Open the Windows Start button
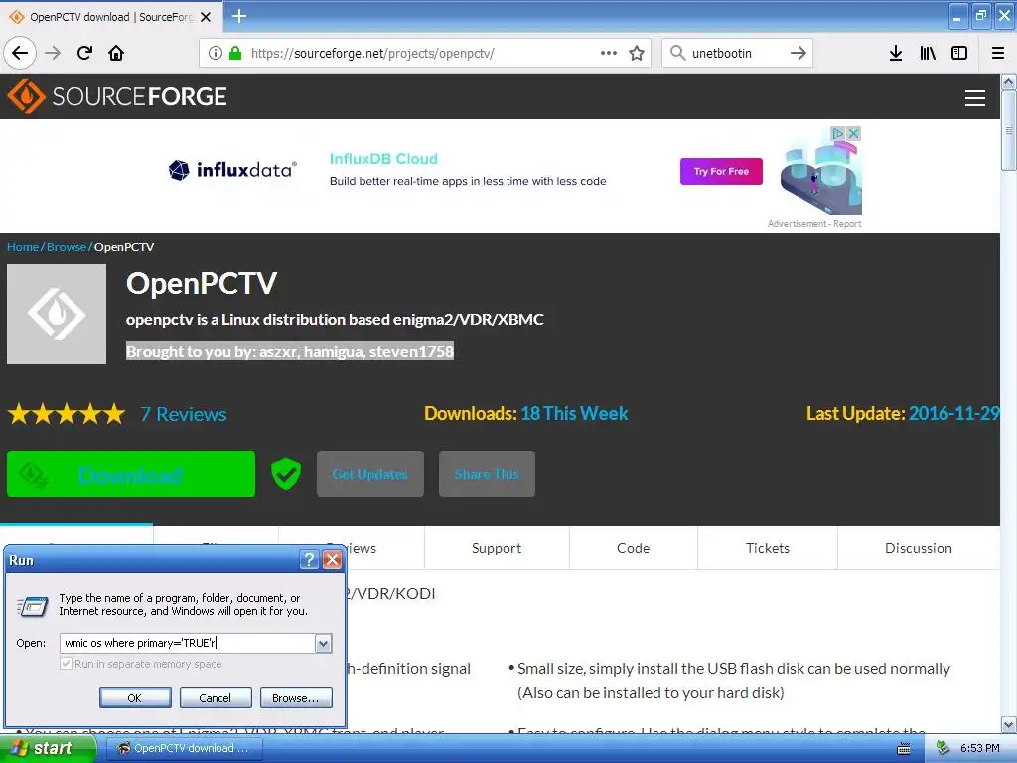 (48, 748)
